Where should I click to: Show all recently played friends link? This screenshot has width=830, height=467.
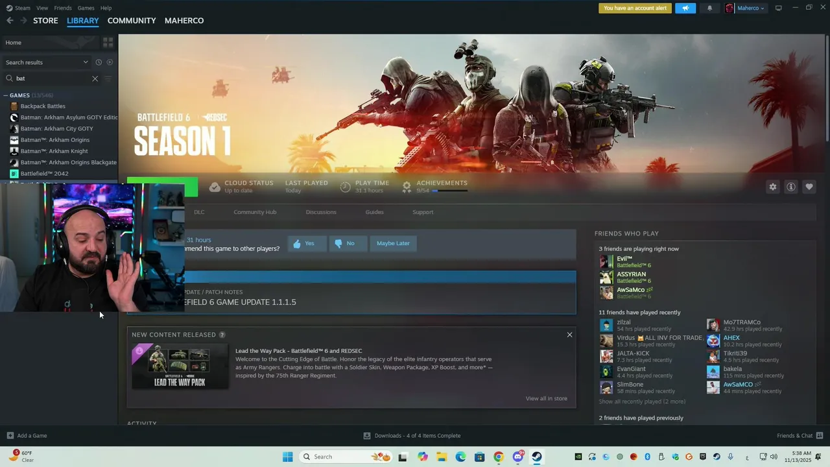(x=642, y=401)
